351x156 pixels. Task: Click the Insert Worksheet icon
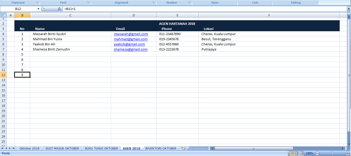coord(183,148)
